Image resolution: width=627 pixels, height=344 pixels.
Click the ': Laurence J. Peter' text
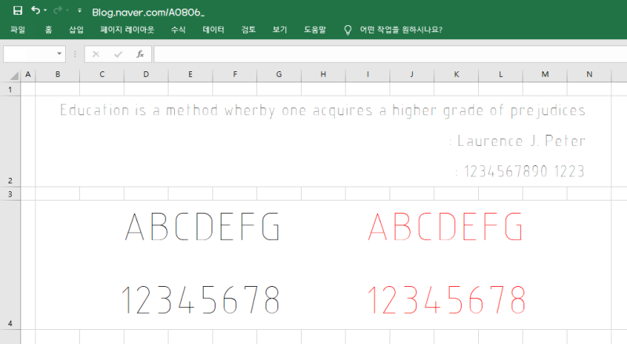click(517, 141)
